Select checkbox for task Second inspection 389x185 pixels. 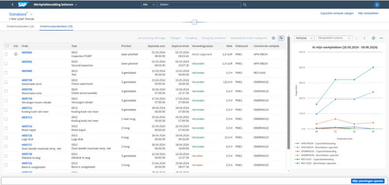point(6,63)
